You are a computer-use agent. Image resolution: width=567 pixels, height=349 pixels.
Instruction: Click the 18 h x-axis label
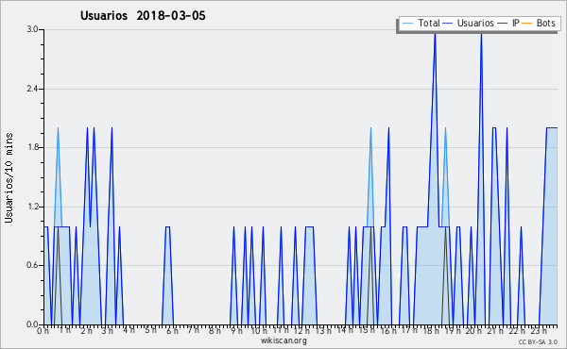431,330
